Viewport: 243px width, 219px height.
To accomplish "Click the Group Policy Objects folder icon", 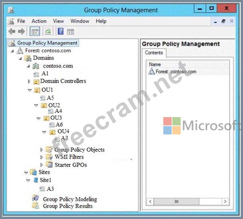I will 49,149.
